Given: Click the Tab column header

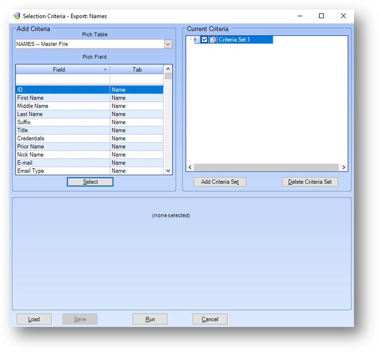Looking at the screenshot, I should [137, 70].
